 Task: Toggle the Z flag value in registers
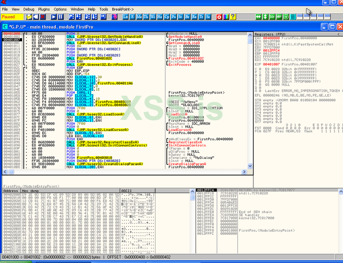pos(260,78)
